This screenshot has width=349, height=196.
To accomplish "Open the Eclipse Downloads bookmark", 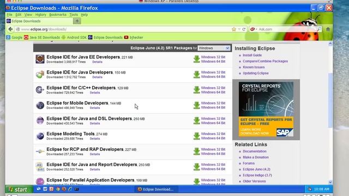I will click(x=105, y=38).
